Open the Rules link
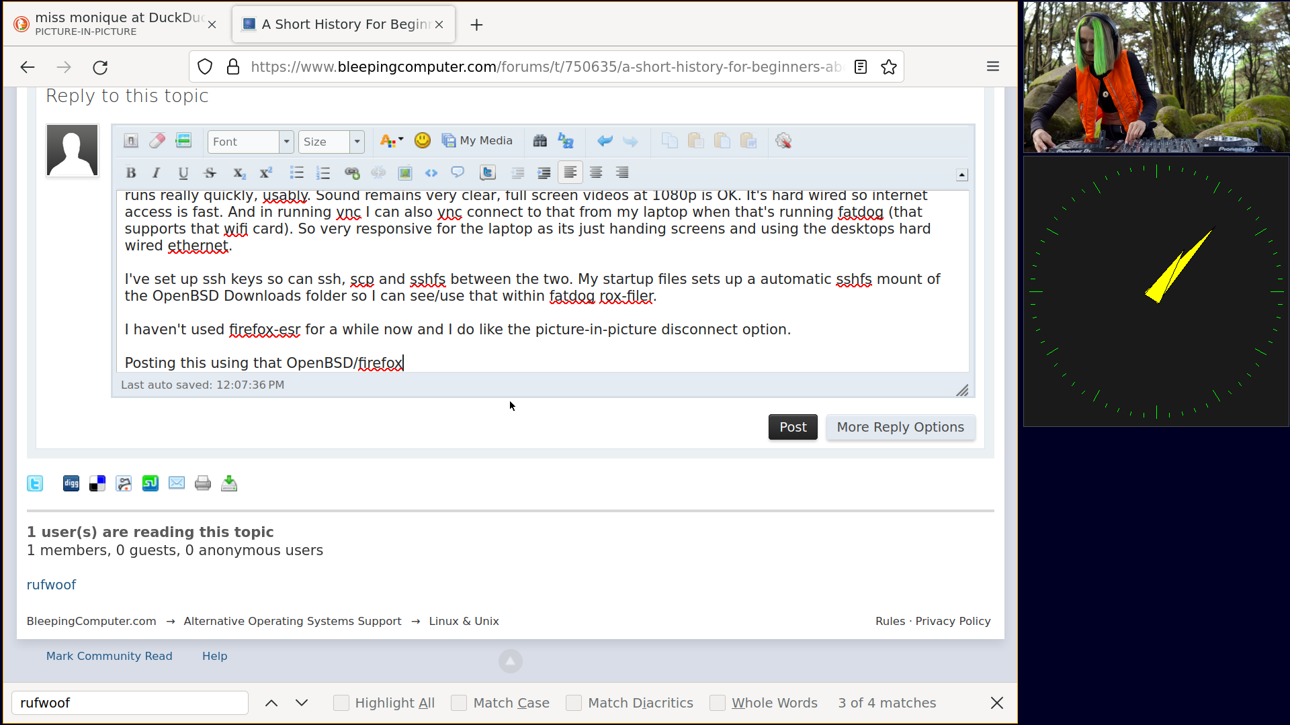This screenshot has width=1290, height=725. [890, 621]
